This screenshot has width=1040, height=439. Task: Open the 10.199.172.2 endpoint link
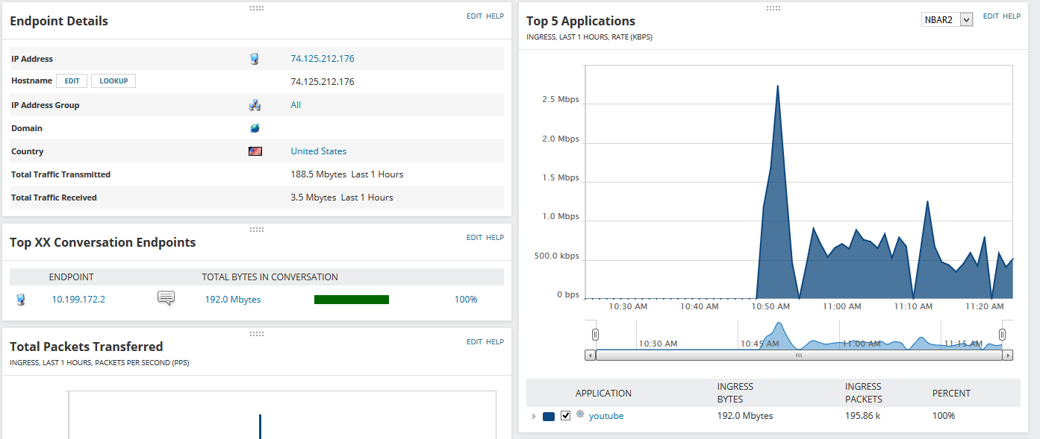click(x=78, y=300)
